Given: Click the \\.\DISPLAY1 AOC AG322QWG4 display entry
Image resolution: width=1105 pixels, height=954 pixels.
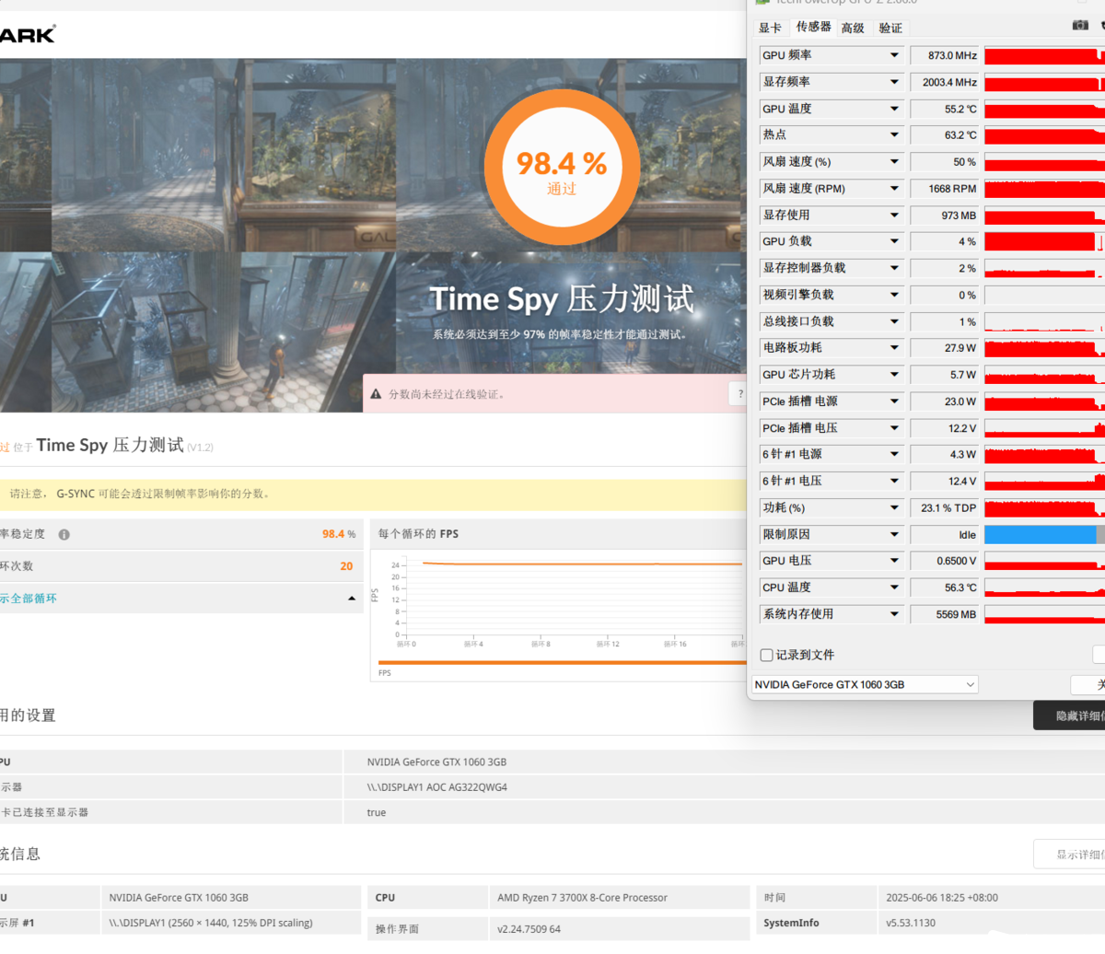Looking at the screenshot, I should click(436, 787).
